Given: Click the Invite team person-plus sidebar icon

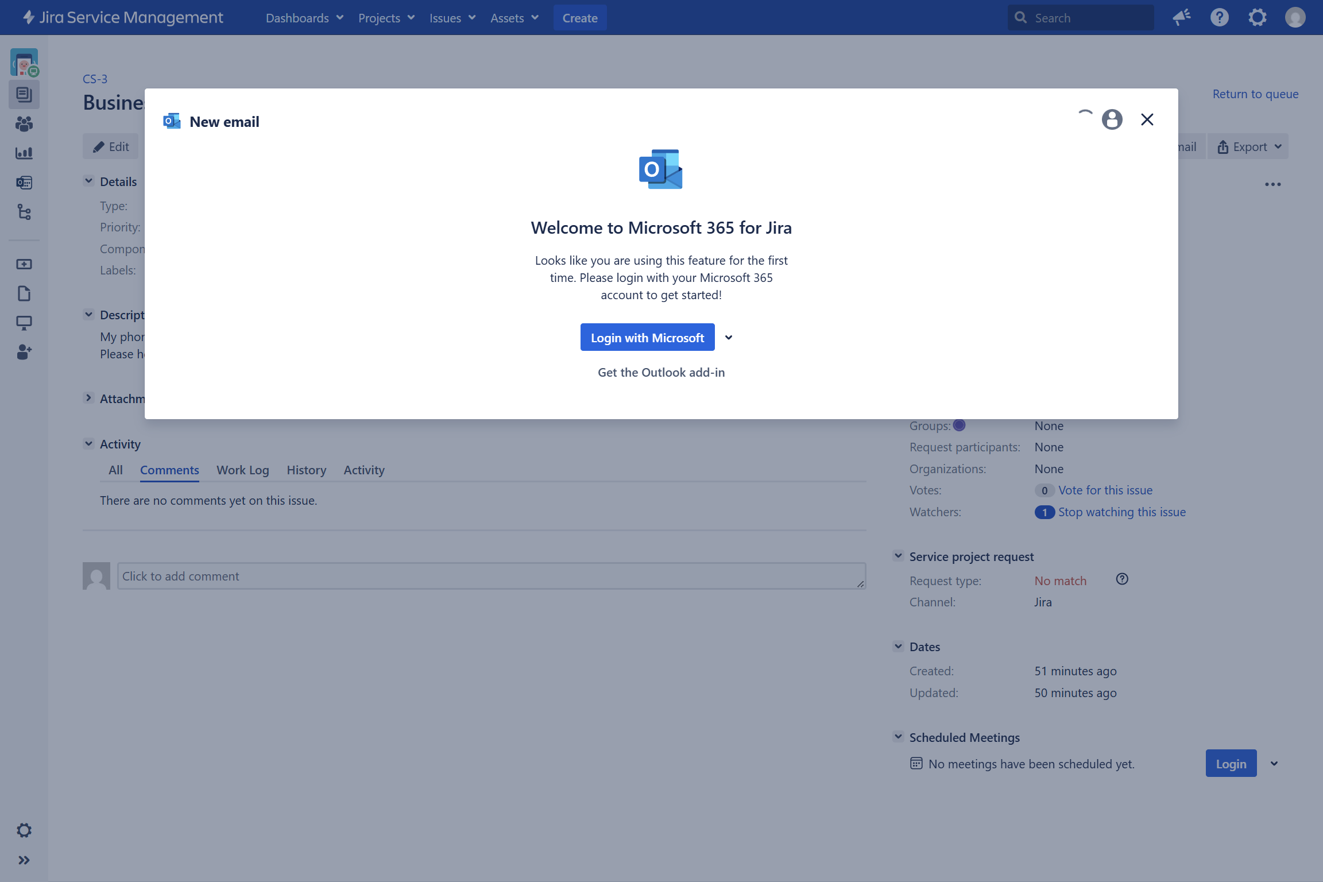Looking at the screenshot, I should point(24,352).
